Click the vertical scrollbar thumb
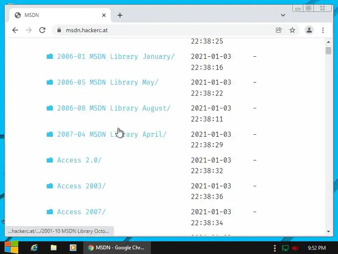The image size is (338, 254). click(328, 50)
